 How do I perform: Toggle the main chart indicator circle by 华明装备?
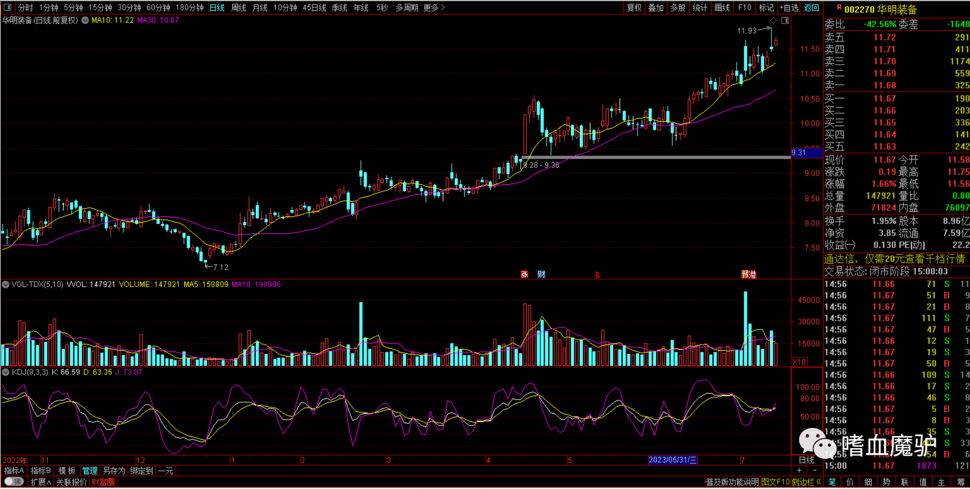tap(85, 20)
